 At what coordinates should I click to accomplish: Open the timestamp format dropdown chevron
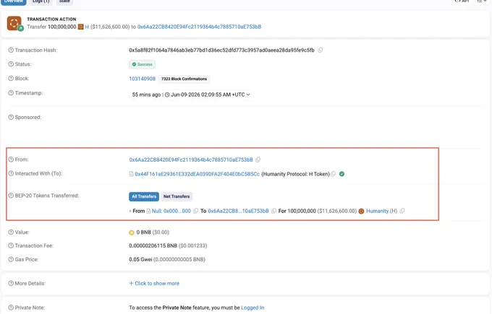click(248, 95)
